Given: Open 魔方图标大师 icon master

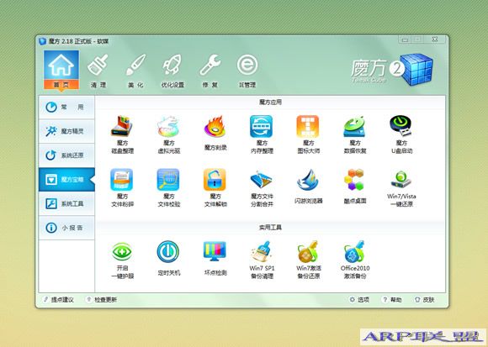Looking at the screenshot, I should click(x=308, y=134).
